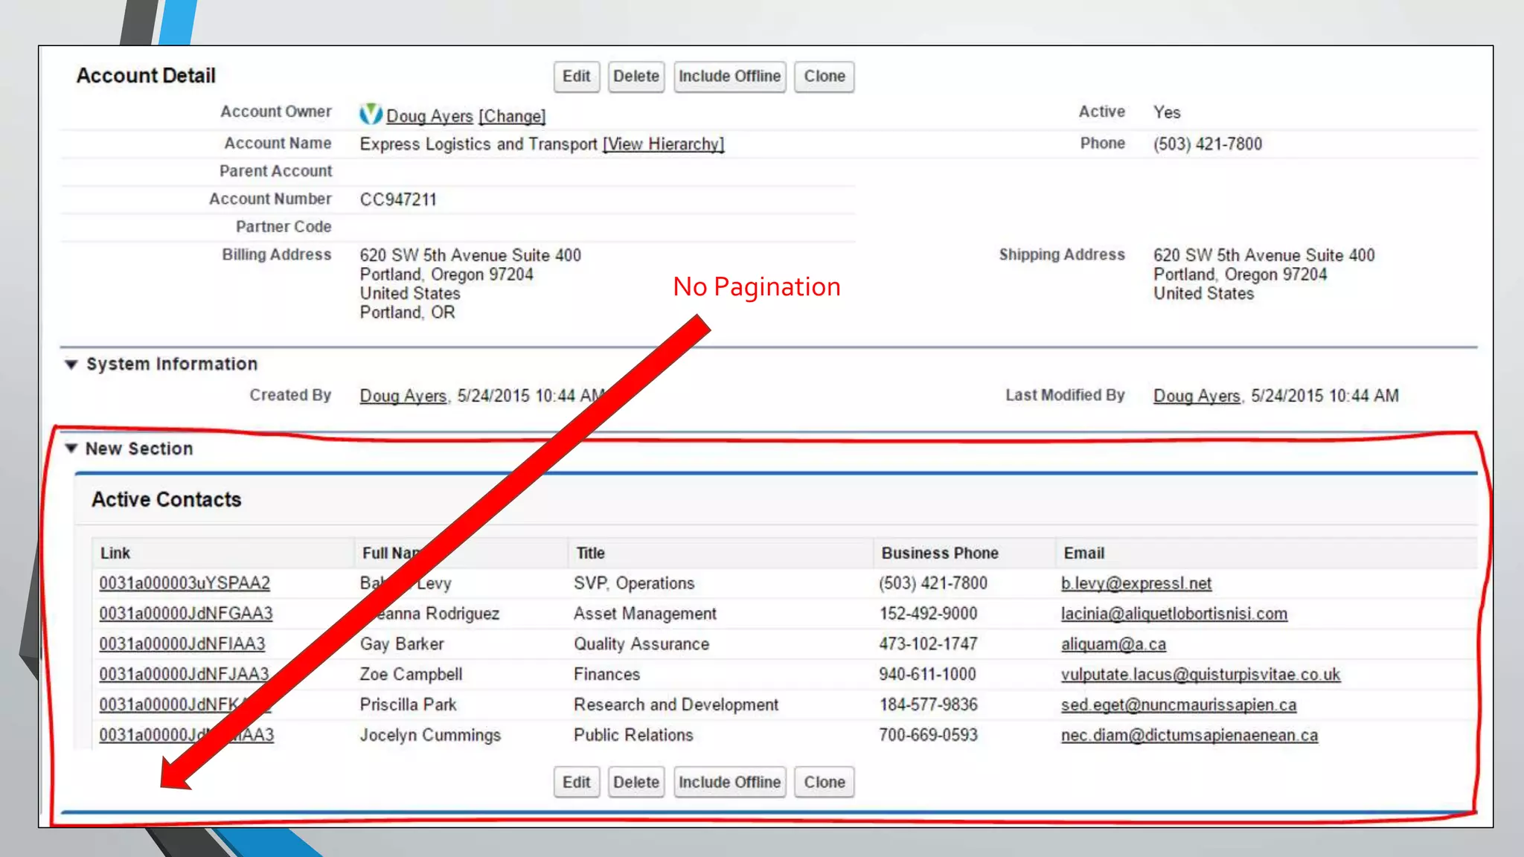The width and height of the screenshot is (1524, 857).
Task: Click the phone number 940-611-1000
Action: (927, 675)
